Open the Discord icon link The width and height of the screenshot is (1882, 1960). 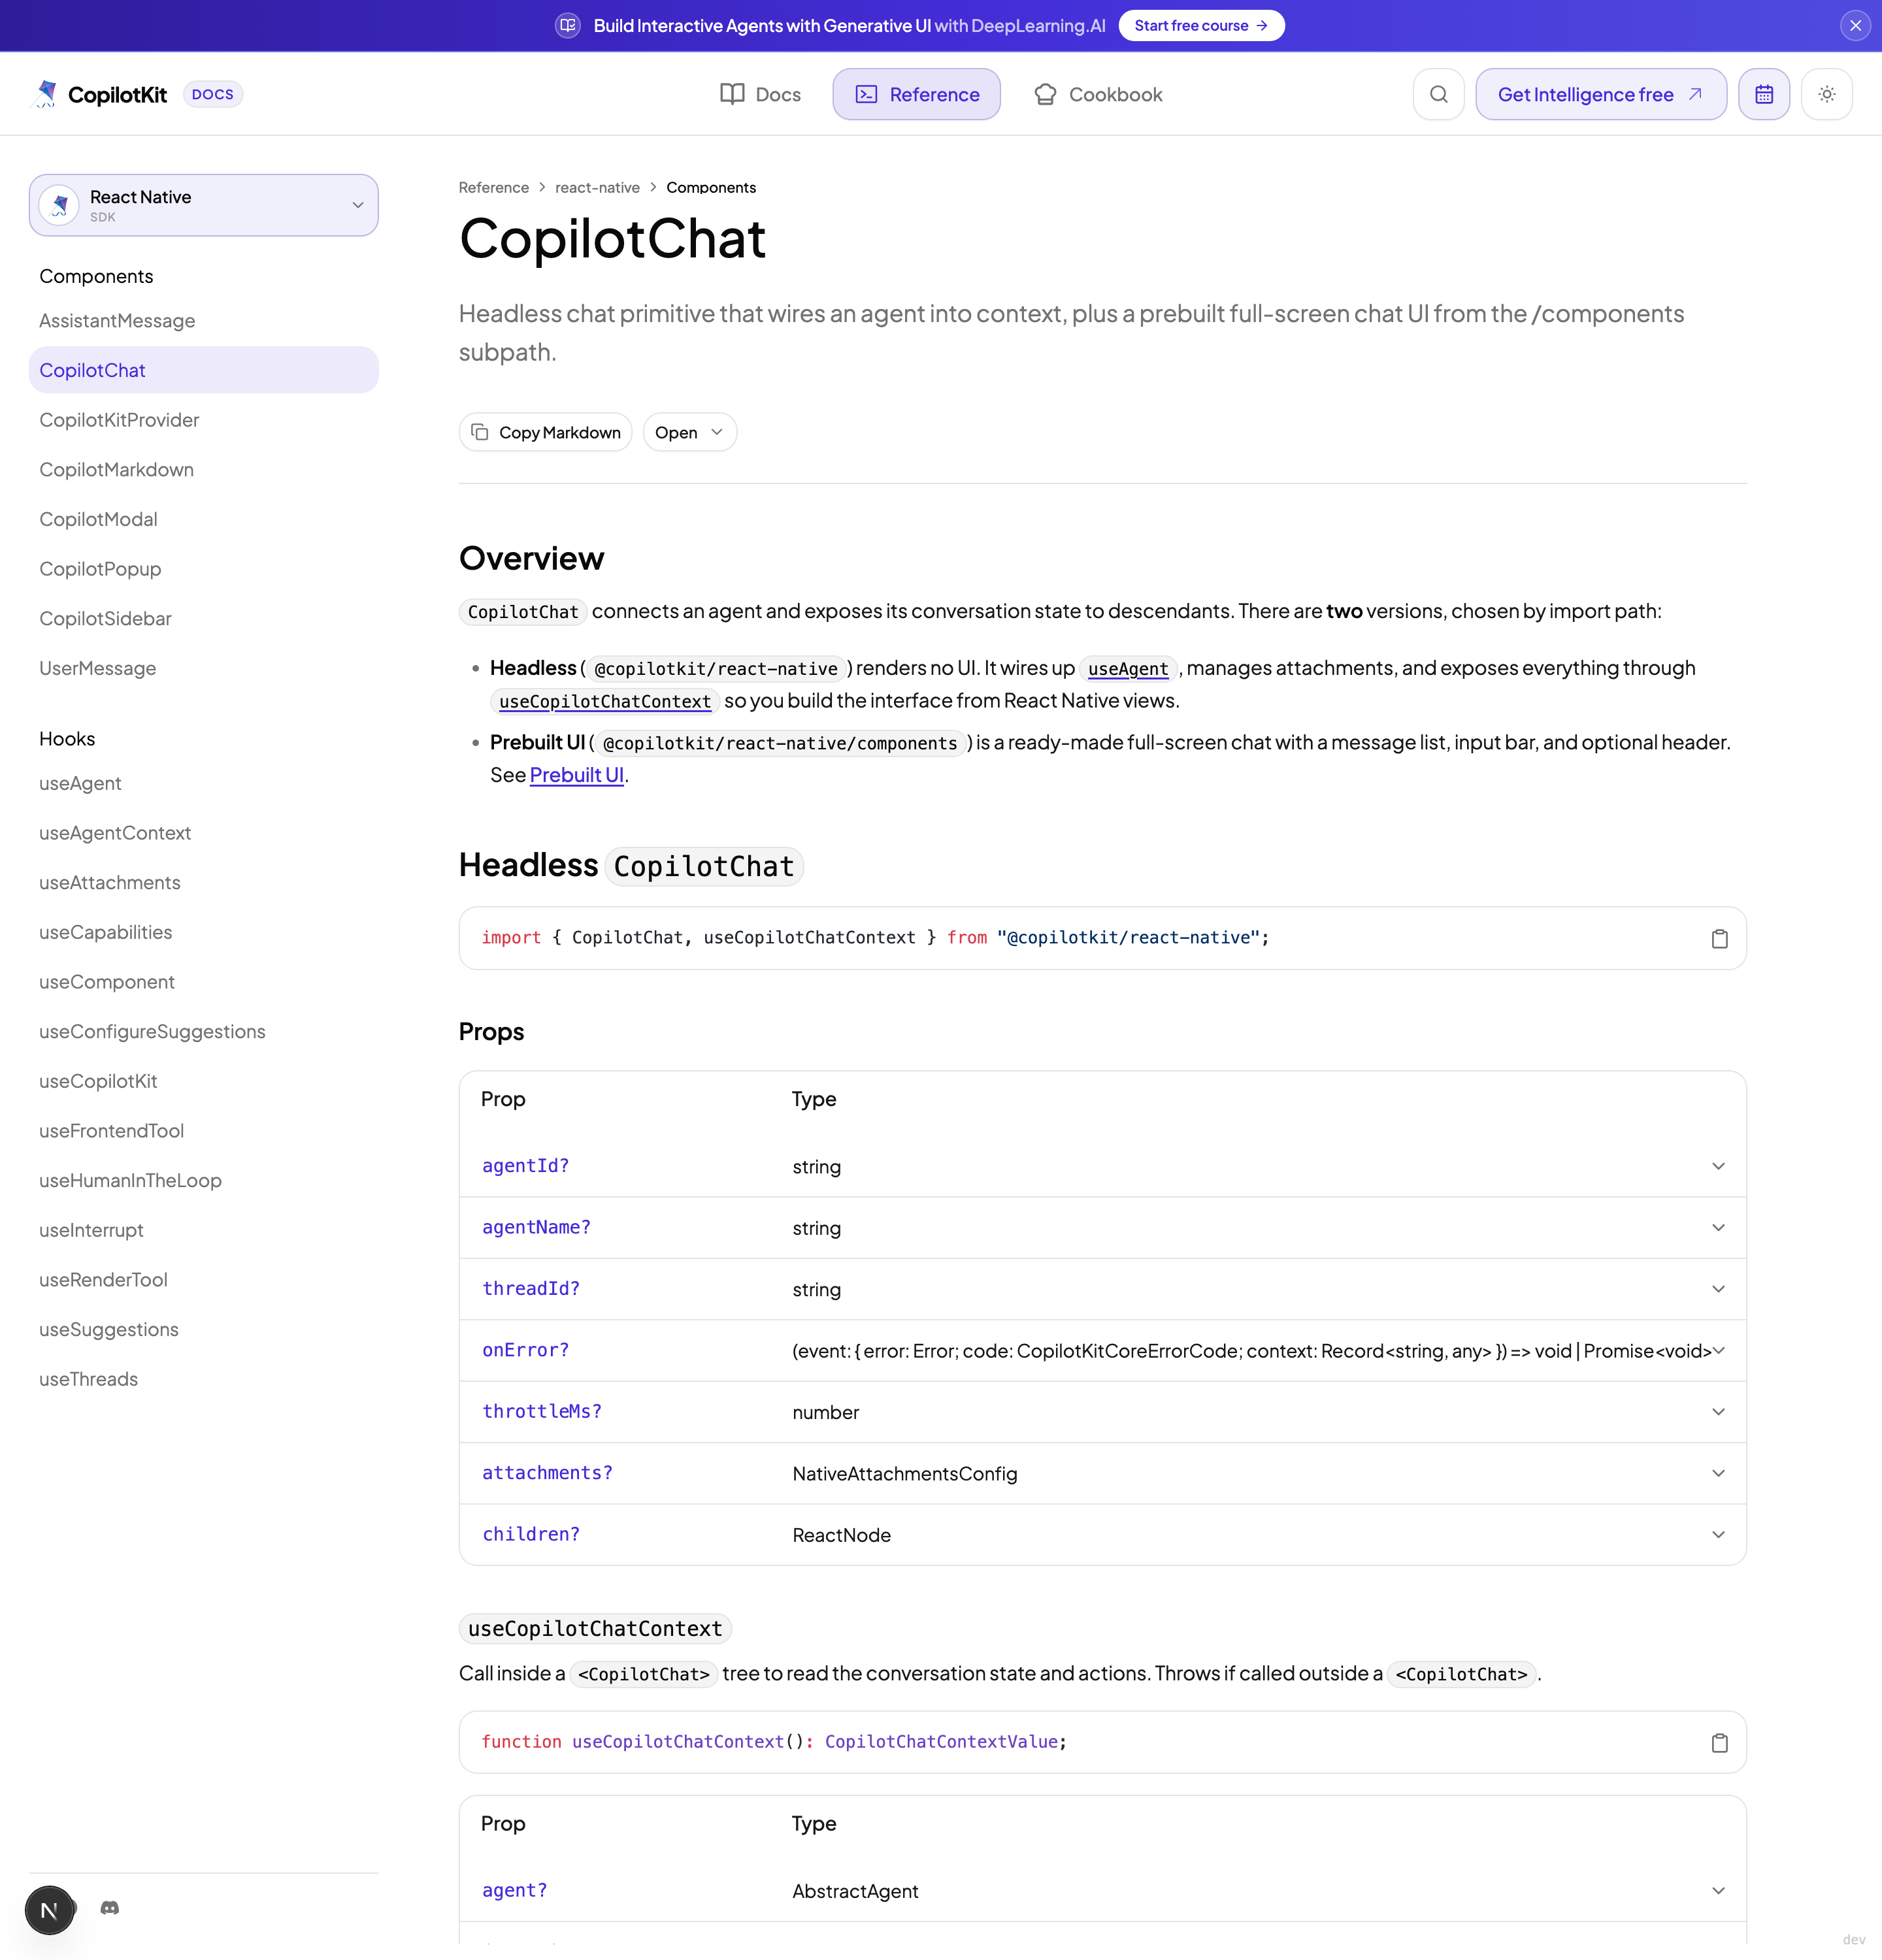[x=110, y=1908]
